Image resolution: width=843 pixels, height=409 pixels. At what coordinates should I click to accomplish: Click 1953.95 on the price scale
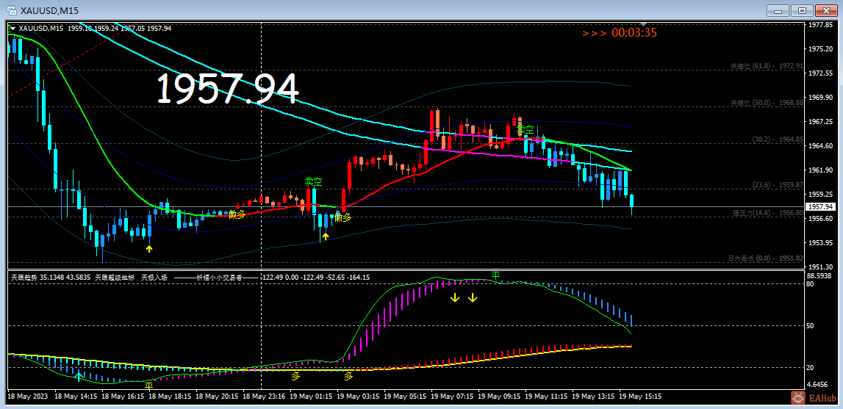pos(820,242)
